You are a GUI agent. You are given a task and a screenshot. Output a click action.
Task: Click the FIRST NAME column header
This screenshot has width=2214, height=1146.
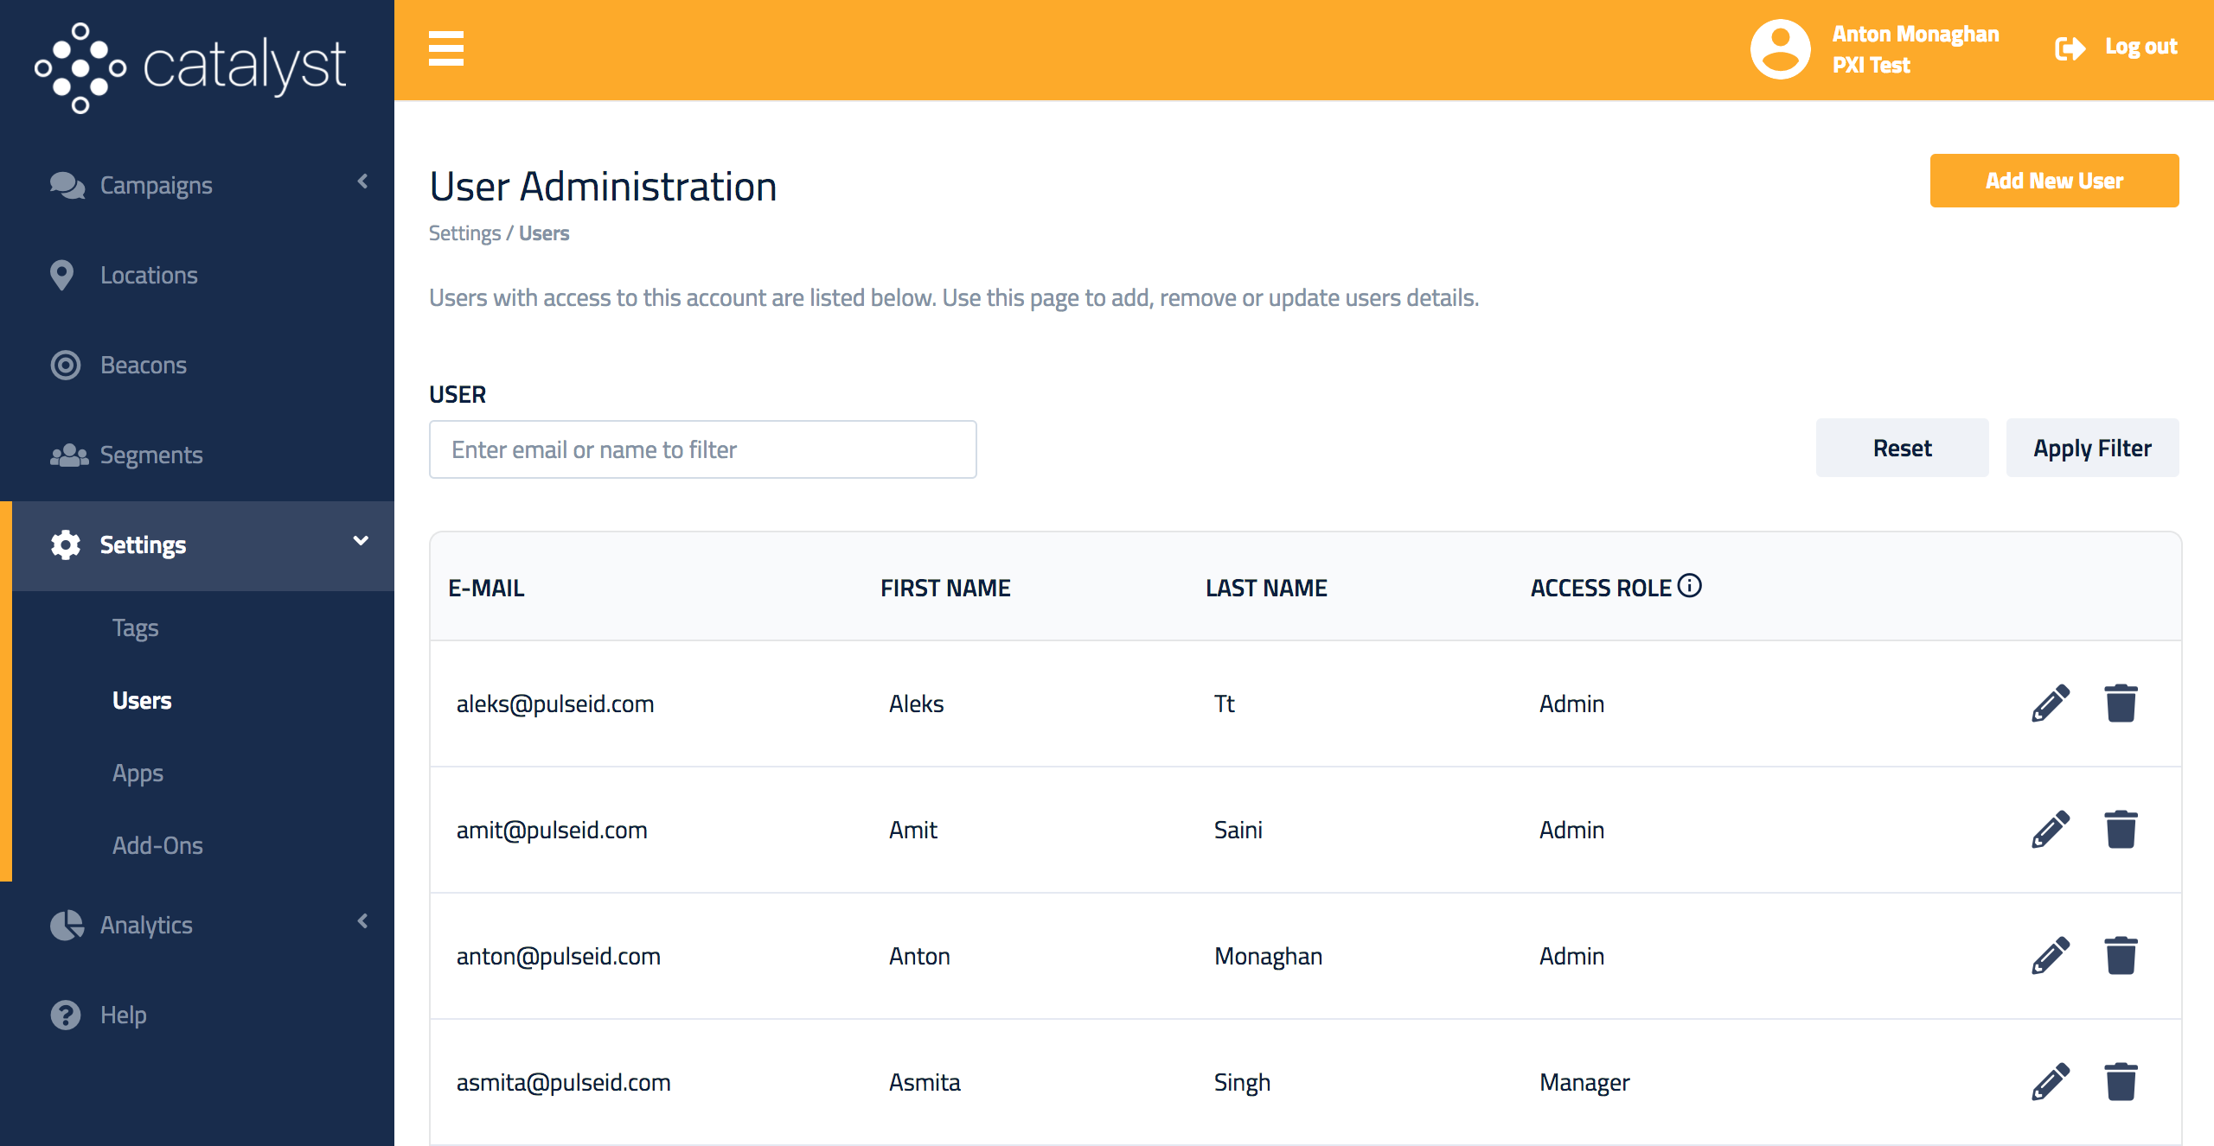[945, 588]
